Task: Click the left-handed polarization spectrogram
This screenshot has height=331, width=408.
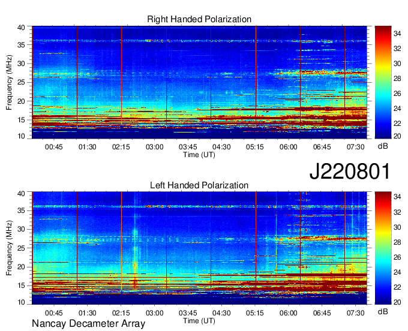Action: click(x=199, y=248)
